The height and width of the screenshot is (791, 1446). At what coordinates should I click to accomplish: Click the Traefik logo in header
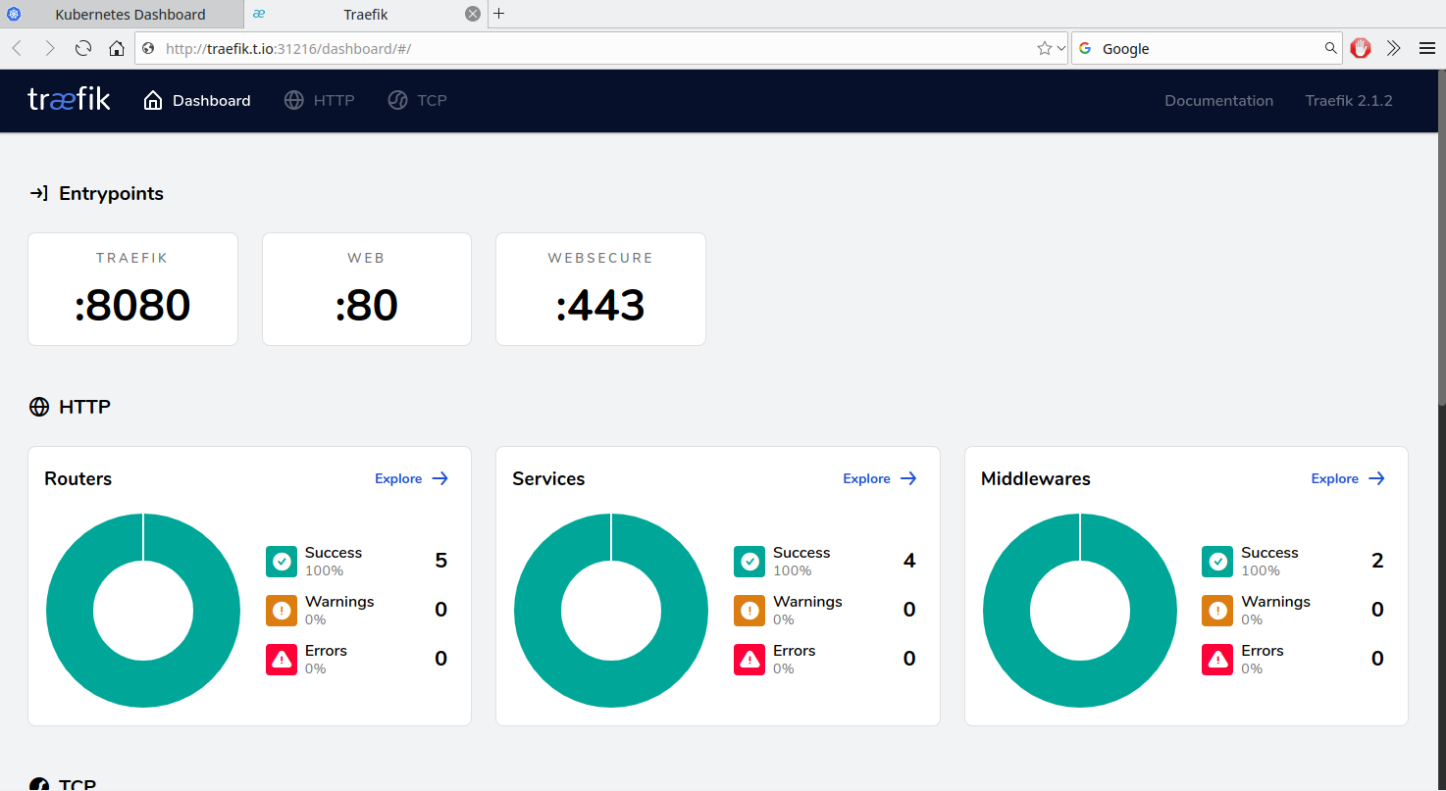69,100
